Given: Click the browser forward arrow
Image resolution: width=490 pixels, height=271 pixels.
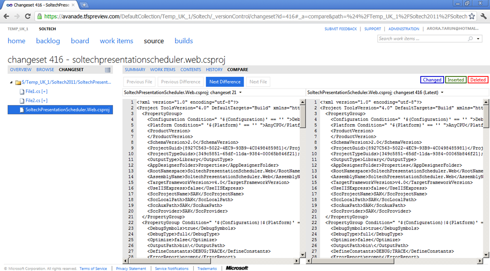Looking at the screenshot, I should 17,16.
